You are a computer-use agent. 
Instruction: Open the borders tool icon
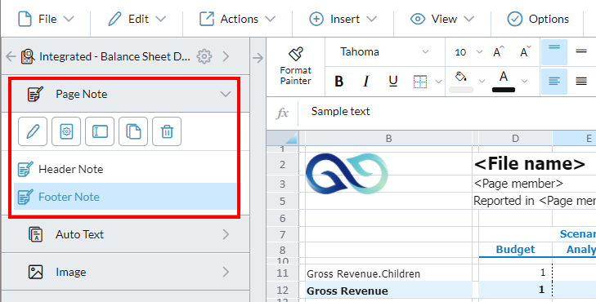tap(420, 81)
